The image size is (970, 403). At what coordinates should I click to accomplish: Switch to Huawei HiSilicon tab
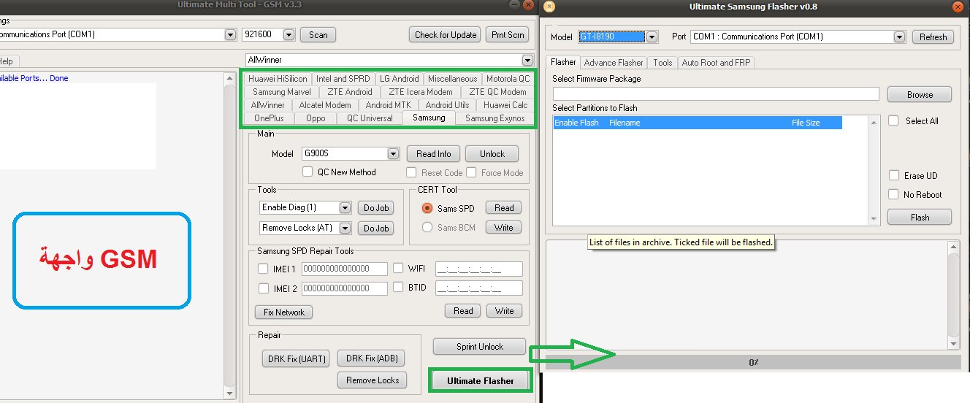(277, 79)
